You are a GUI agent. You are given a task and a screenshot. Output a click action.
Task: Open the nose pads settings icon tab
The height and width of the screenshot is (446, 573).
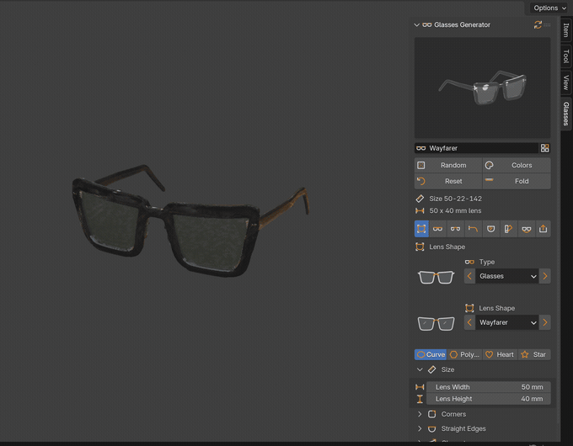coord(526,229)
